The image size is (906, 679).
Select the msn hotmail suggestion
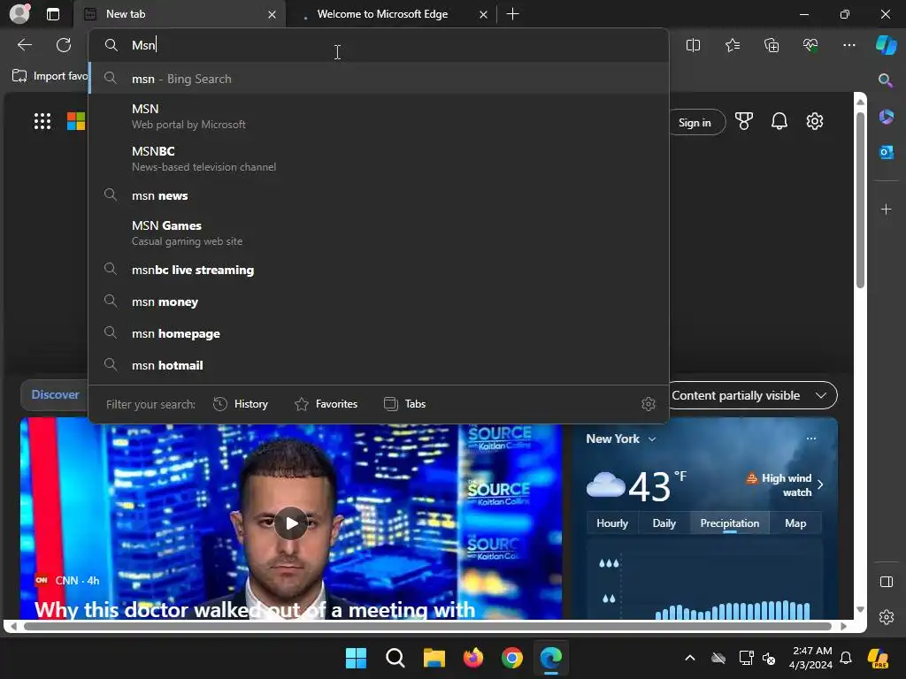(379, 365)
